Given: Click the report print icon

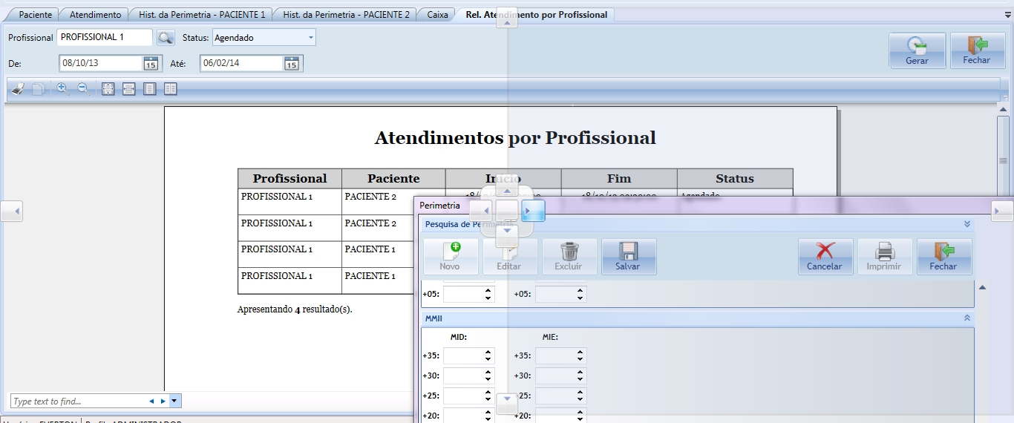Looking at the screenshot, I should [19, 89].
